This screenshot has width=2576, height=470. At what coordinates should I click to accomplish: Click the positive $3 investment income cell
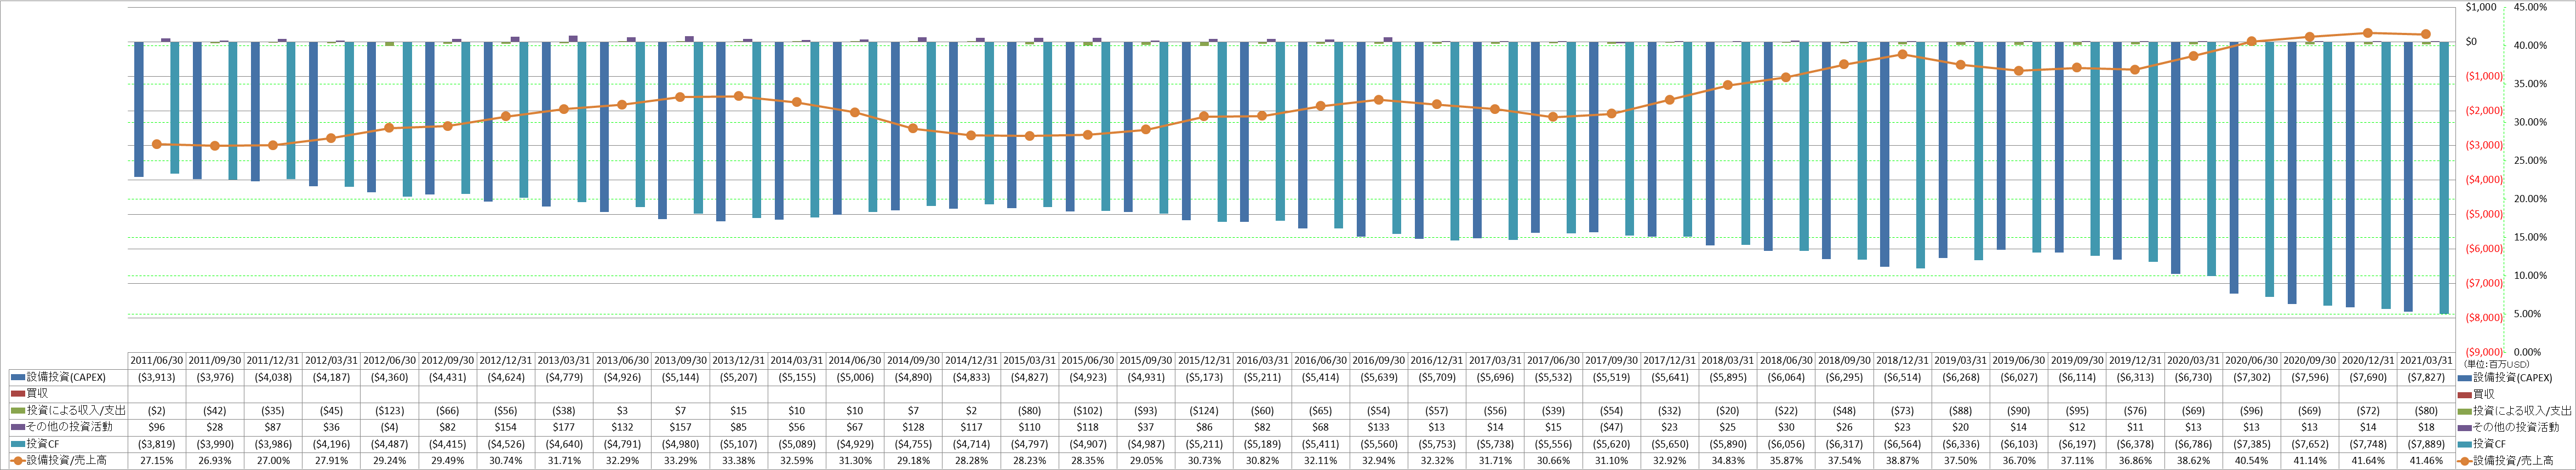[622, 411]
